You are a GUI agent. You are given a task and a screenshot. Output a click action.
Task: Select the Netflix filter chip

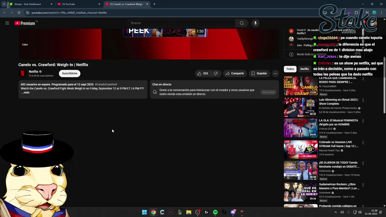pos(305,69)
